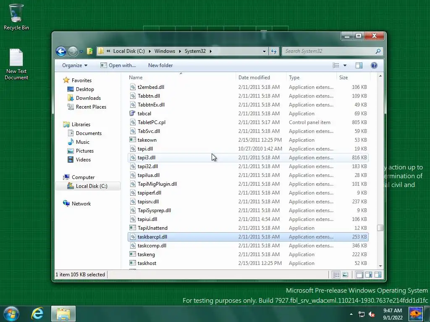The height and width of the screenshot is (322, 430).
Task: Go back with the Back arrow button
Action: 61,51
